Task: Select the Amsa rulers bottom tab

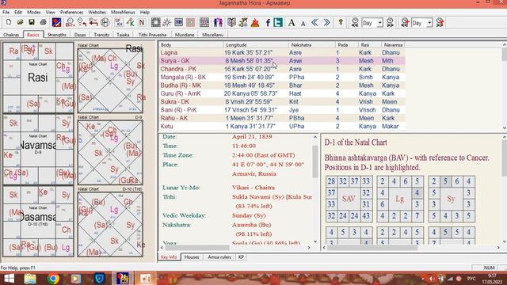Action: [x=219, y=256]
